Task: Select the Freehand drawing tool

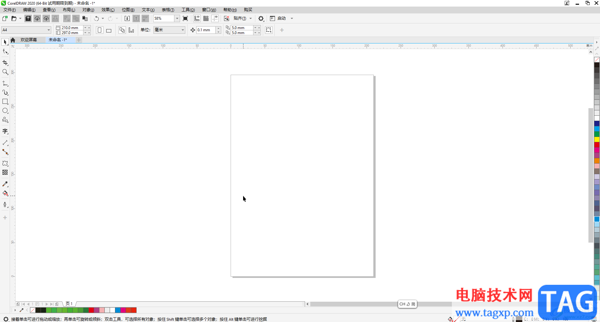Action: coord(5,83)
